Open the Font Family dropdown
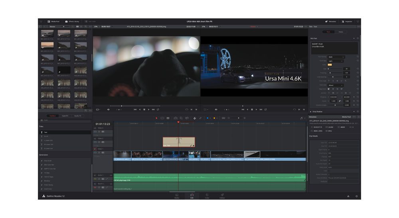The height and width of the screenshot is (218, 399). (x=336, y=57)
